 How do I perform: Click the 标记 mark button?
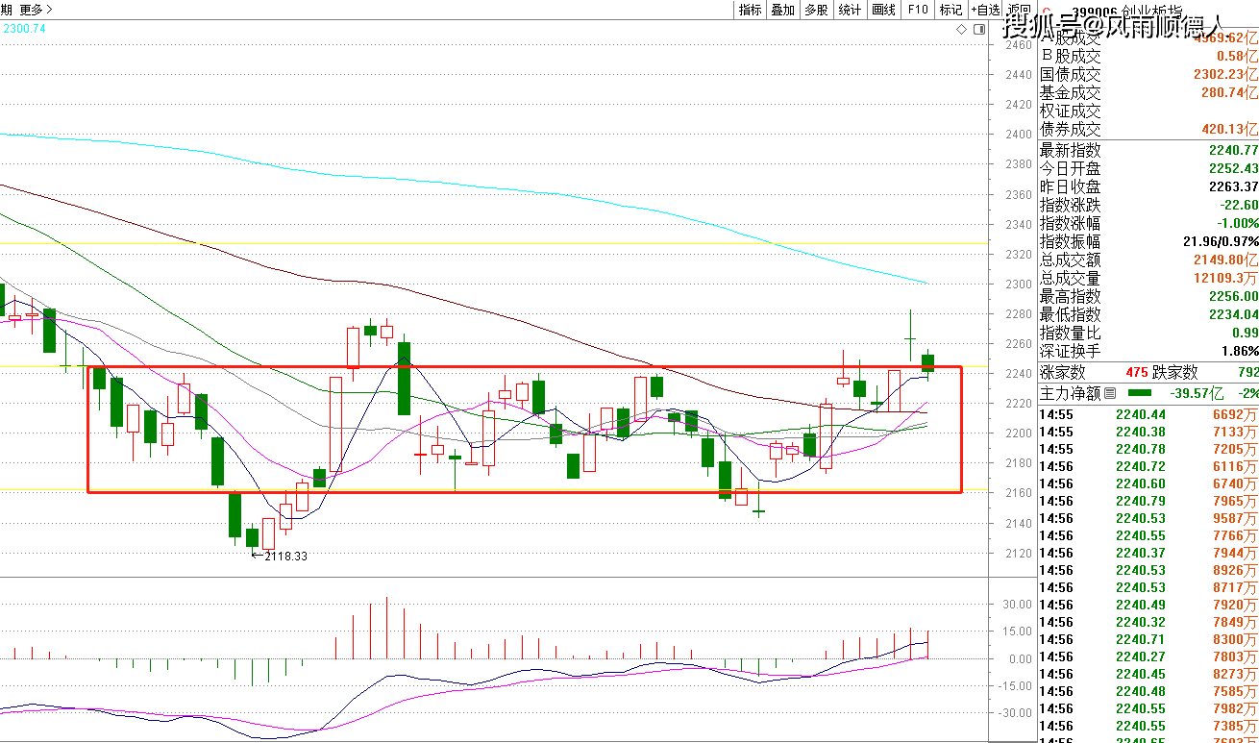point(950,10)
